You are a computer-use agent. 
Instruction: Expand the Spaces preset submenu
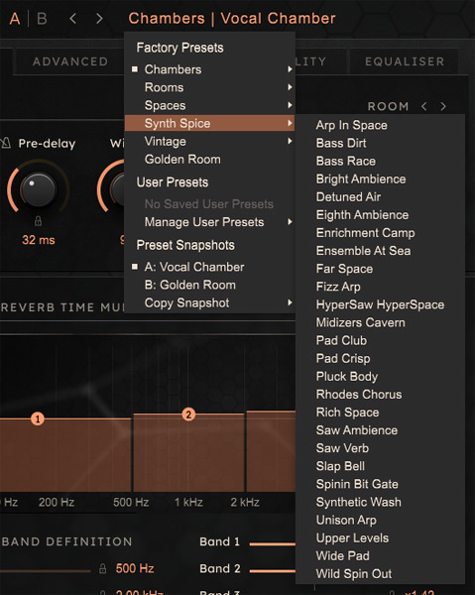pos(210,105)
